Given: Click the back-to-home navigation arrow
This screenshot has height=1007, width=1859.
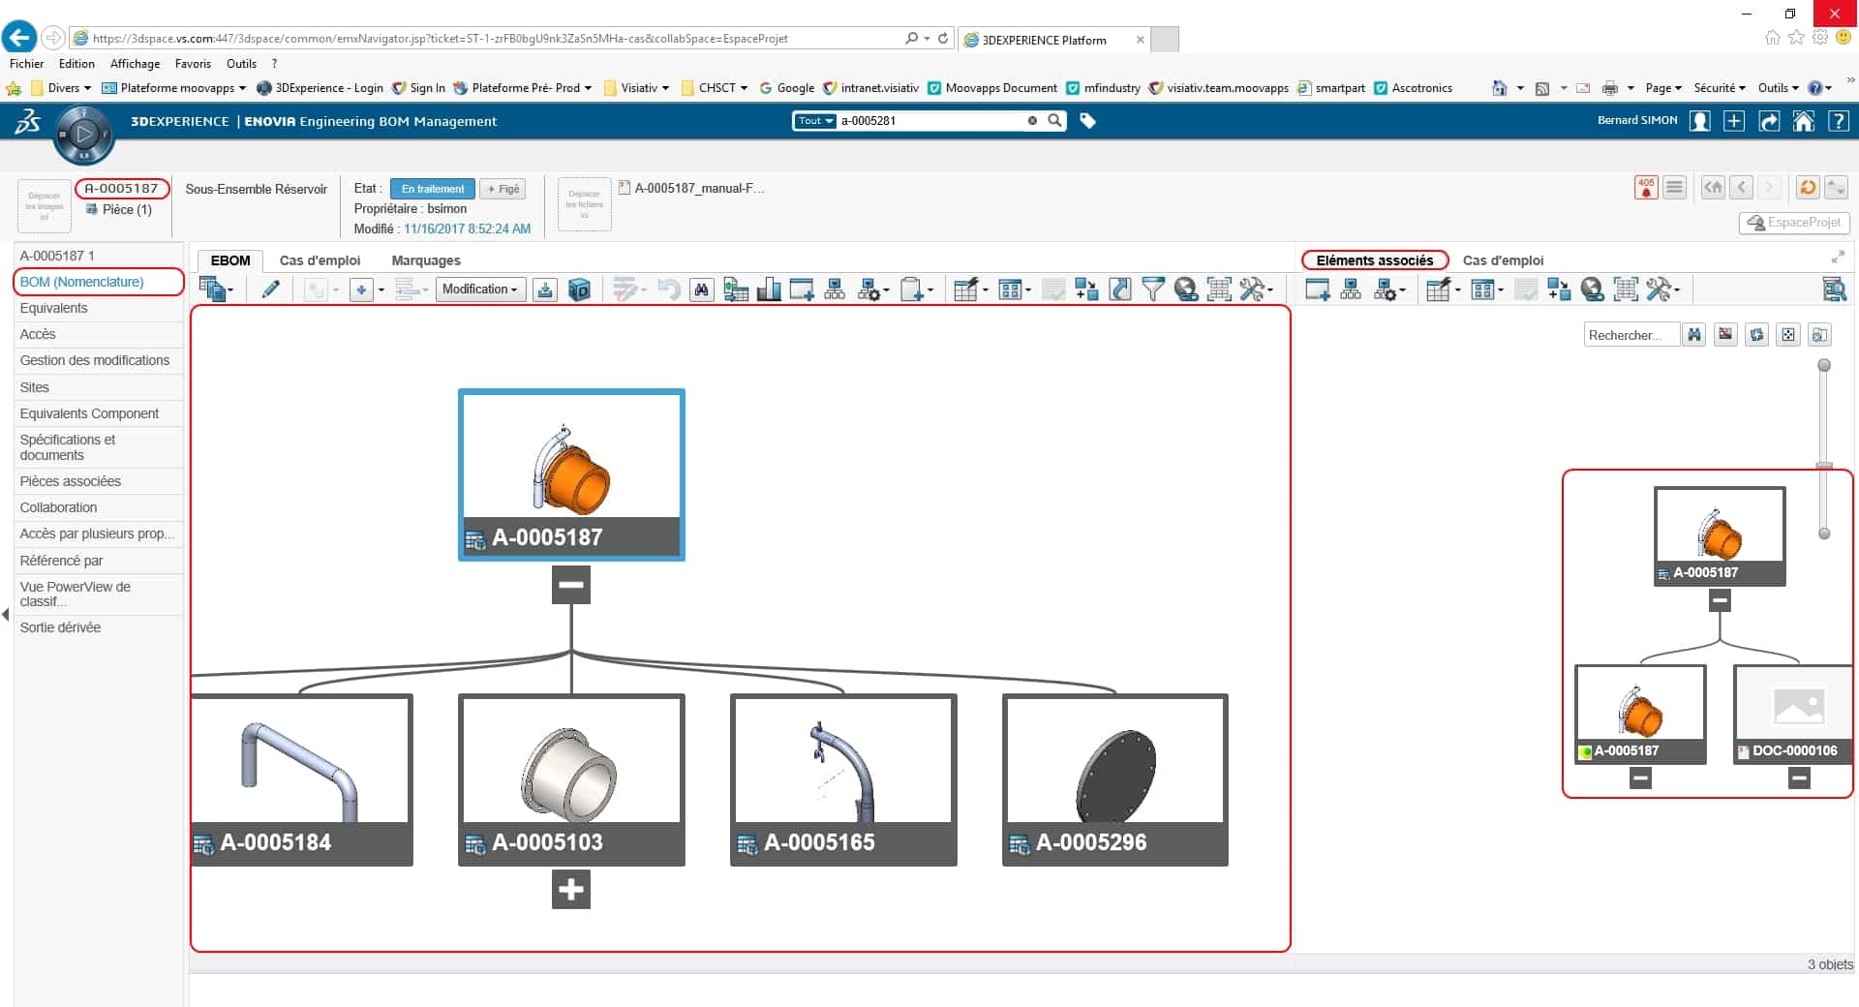Looking at the screenshot, I should pyautogui.click(x=1713, y=188).
